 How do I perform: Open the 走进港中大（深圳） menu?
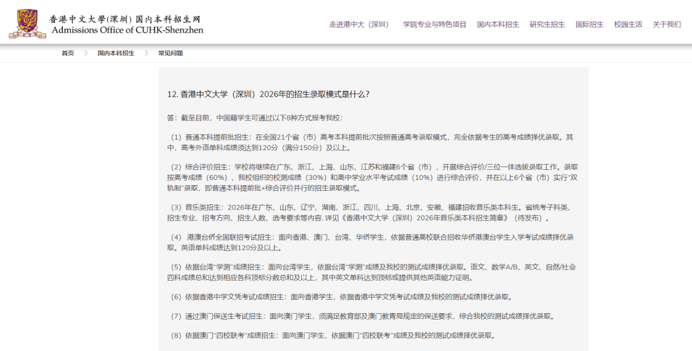tap(361, 25)
